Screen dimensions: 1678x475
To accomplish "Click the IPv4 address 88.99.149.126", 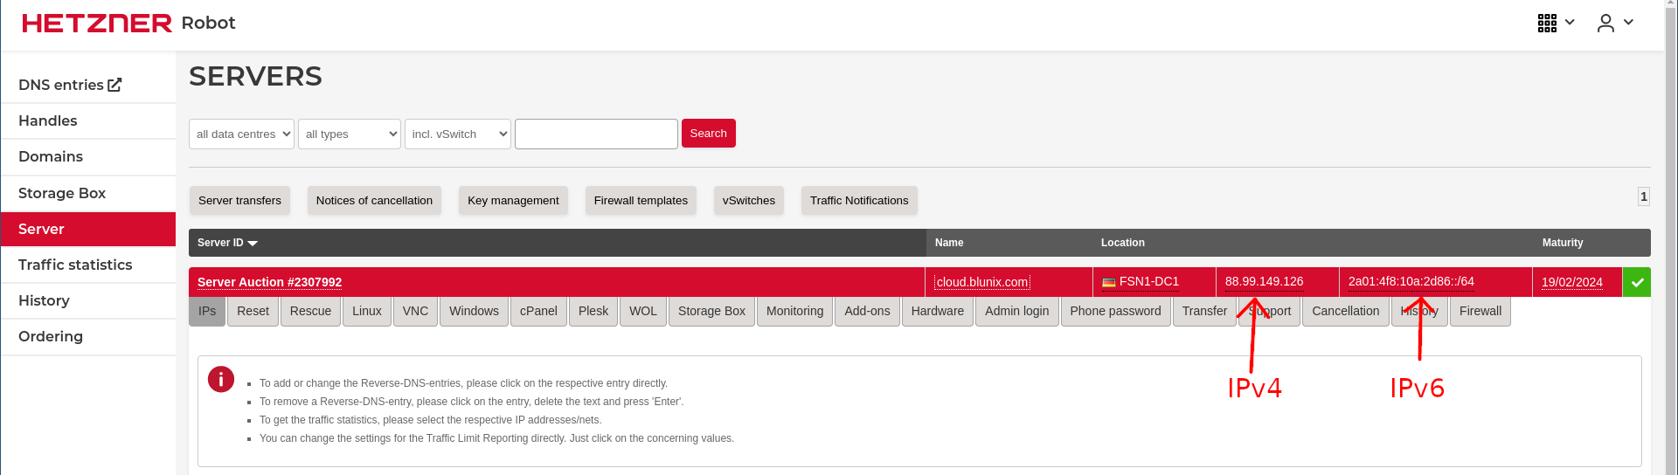I will pyautogui.click(x=1264, y=281).
